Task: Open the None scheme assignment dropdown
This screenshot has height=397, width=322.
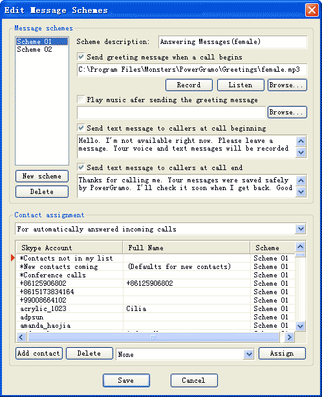Action: pyautogui.click(x=249, y=354)
